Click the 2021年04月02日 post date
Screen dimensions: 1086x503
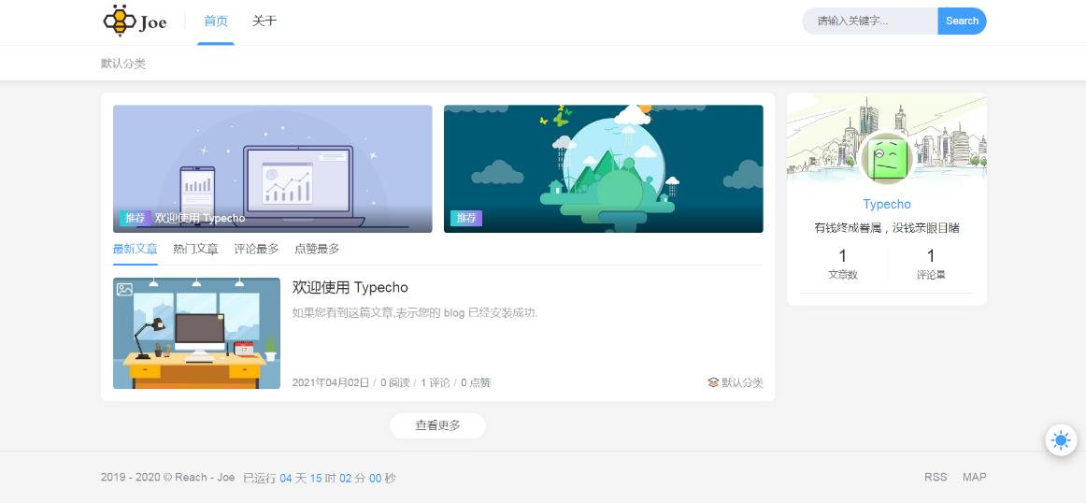[x=330, y=382]
